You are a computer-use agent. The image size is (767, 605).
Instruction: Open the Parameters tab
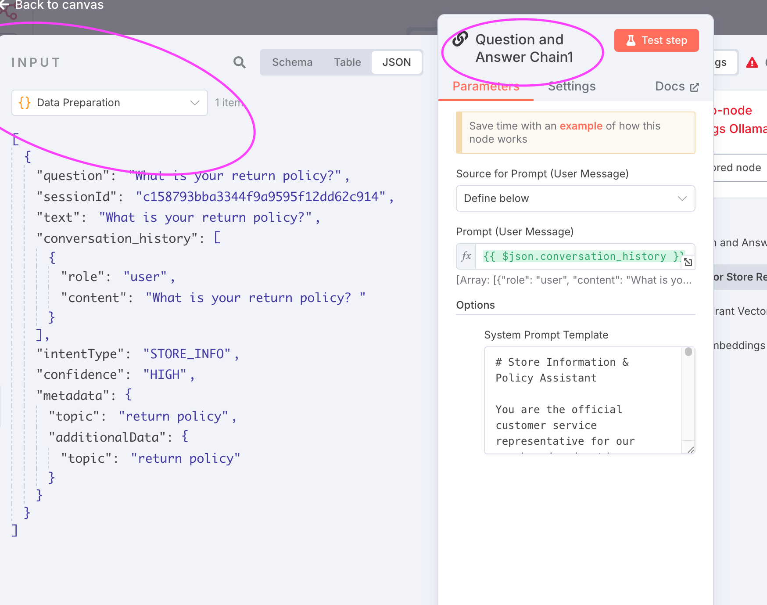coord(486,86)
